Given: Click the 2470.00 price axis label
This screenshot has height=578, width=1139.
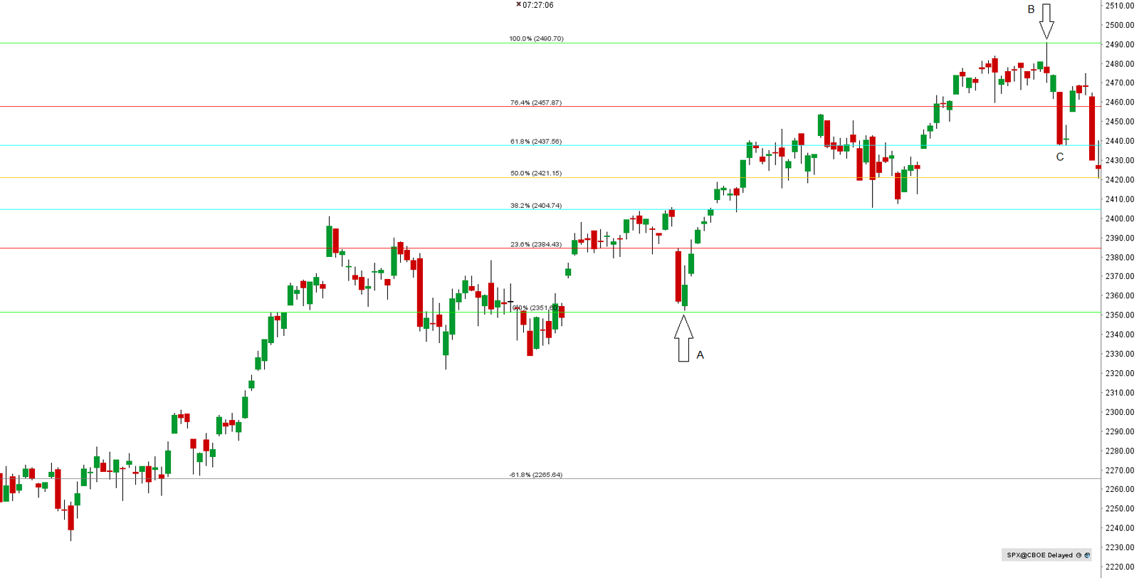Looking at the screenshot, I should coord(1119,83).
